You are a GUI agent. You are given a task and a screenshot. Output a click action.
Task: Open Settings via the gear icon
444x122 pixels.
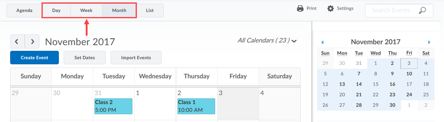(330, 8)
